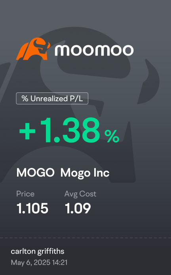Click the orange moomoo bull logo
The height and width of the screenshot is (275, 171).
point(33,49)
